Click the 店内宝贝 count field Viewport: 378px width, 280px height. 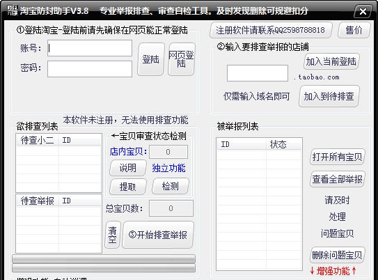(168, 152)
